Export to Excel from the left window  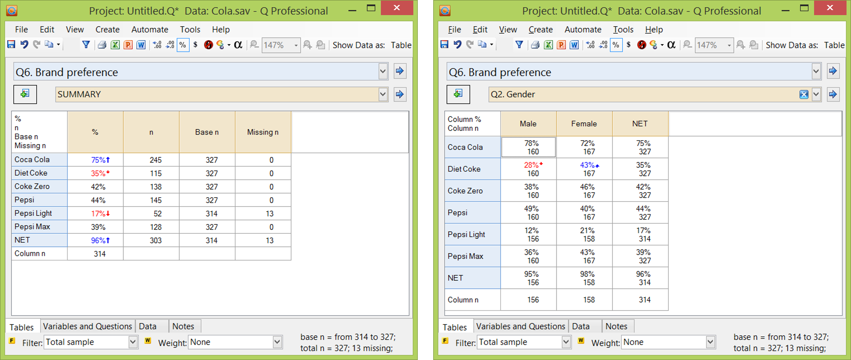point(115,45)
